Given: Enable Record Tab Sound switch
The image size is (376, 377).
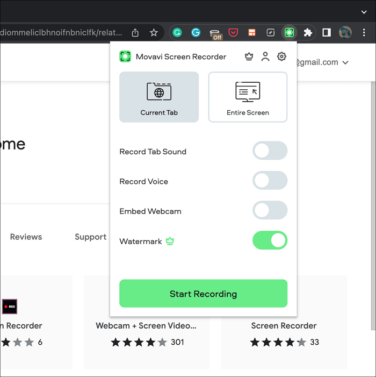Looking at the screenshot, I should coord(270,151).
